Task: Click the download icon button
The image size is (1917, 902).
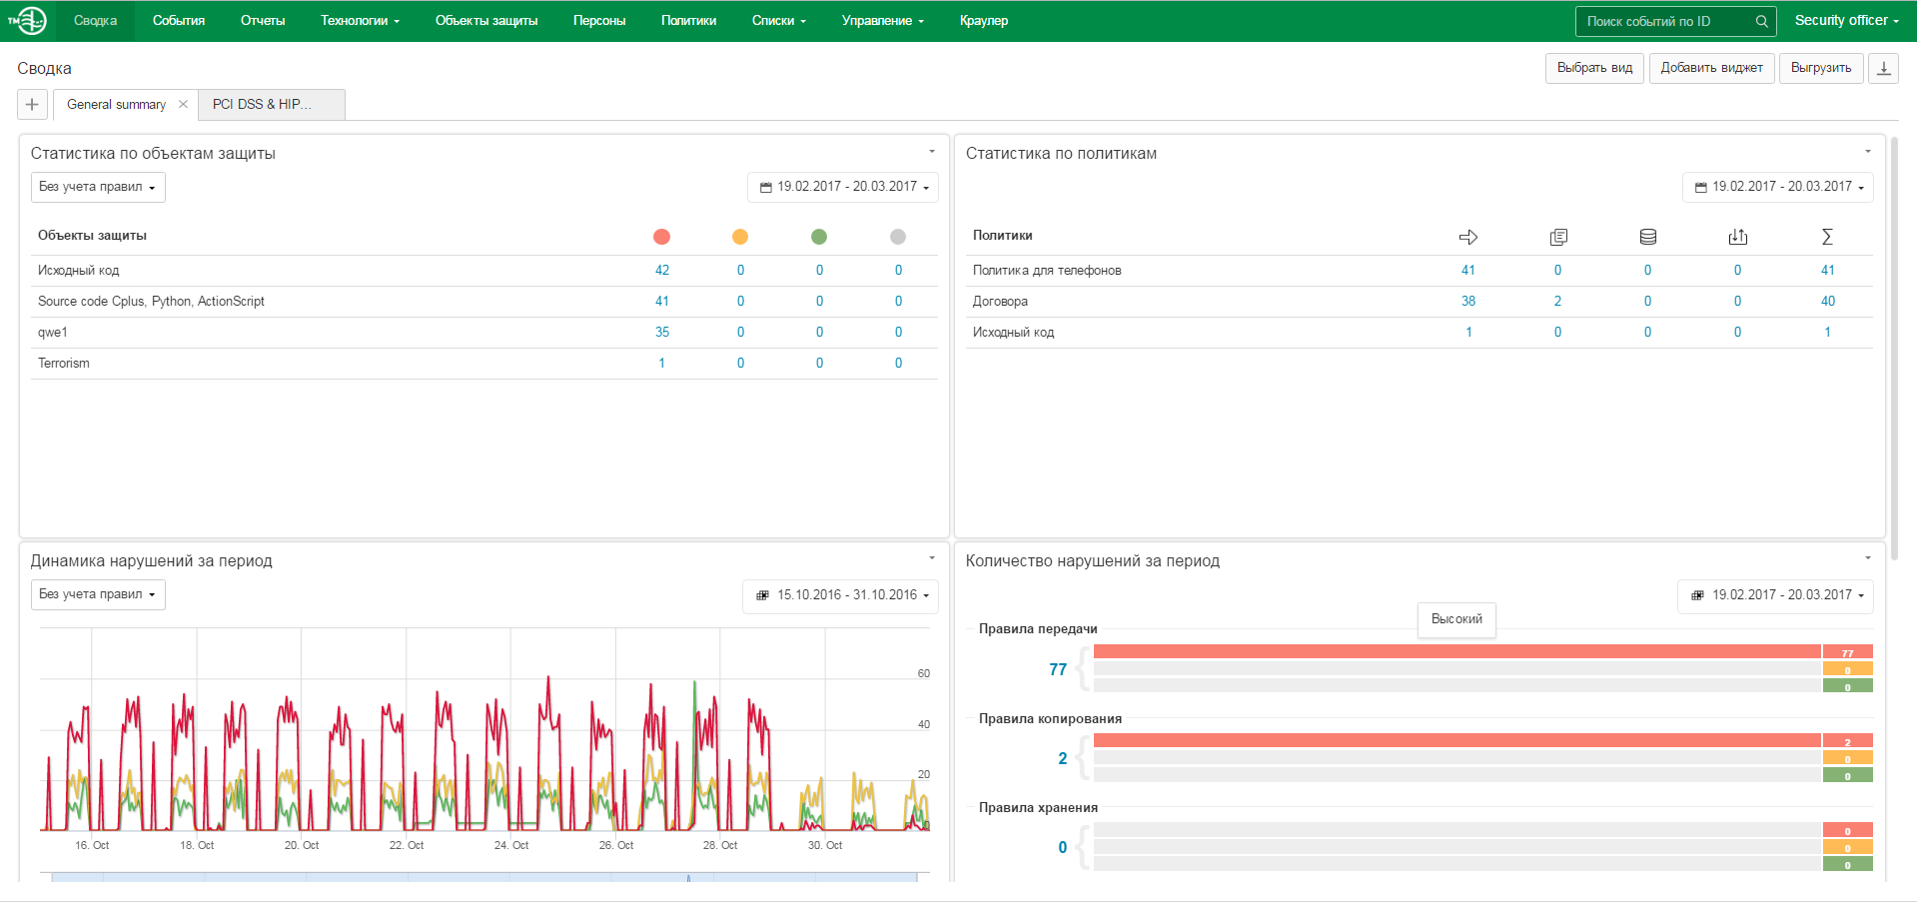Action: [1883, 68]
